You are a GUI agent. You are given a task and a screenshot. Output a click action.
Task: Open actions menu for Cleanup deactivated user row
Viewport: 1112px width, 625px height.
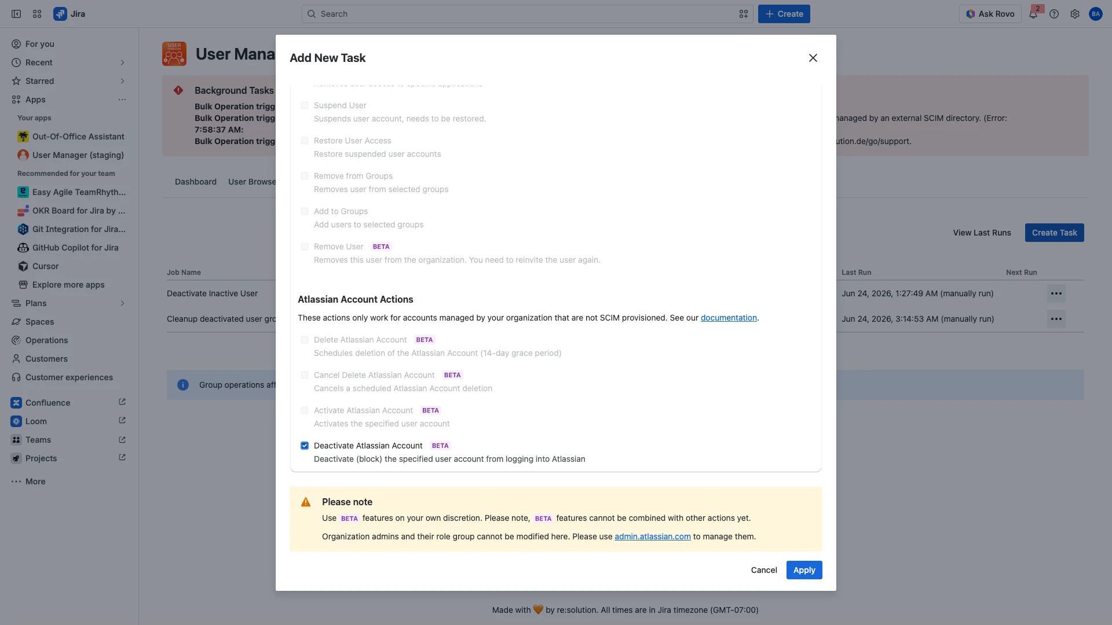click(x=1056, y=319)
